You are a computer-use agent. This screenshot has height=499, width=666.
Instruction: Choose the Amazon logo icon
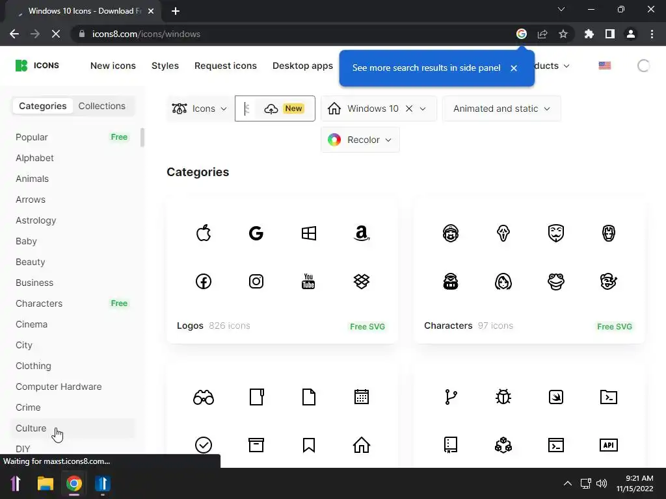[362, 233]
